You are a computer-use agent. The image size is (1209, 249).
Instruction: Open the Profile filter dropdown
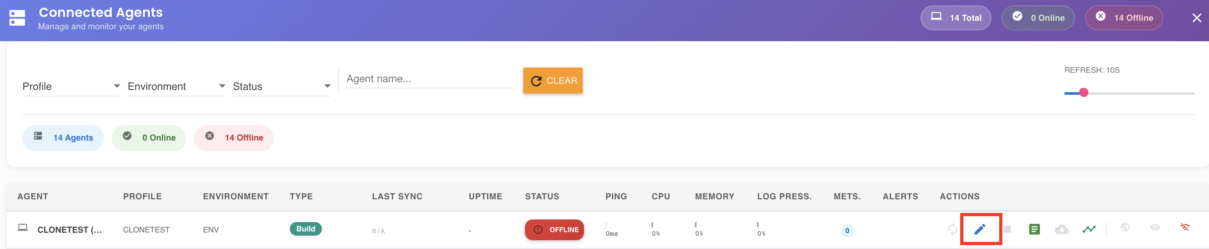click(71, 86)
